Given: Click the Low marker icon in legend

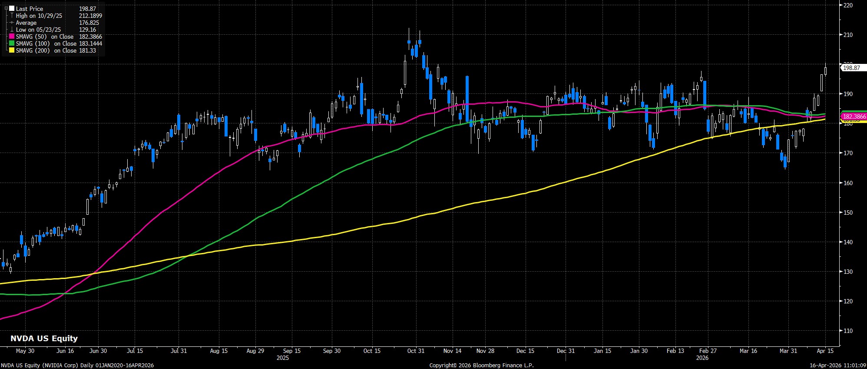Looking at the screenshot, I should (x=12, y=30).
